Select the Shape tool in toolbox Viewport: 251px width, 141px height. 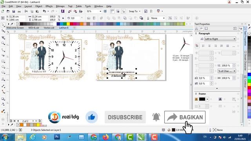coord(3,31)
